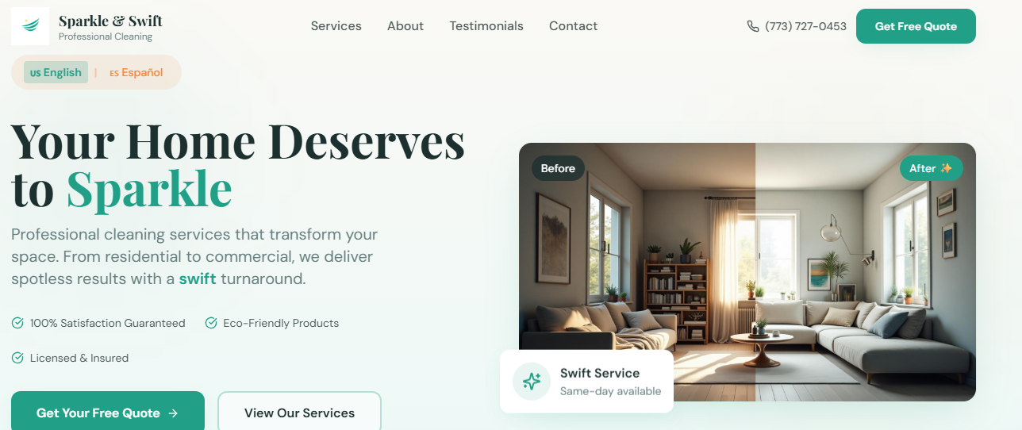The image size is (1022, 430).
Task: Go to the About section
Action: pos(405,26)
